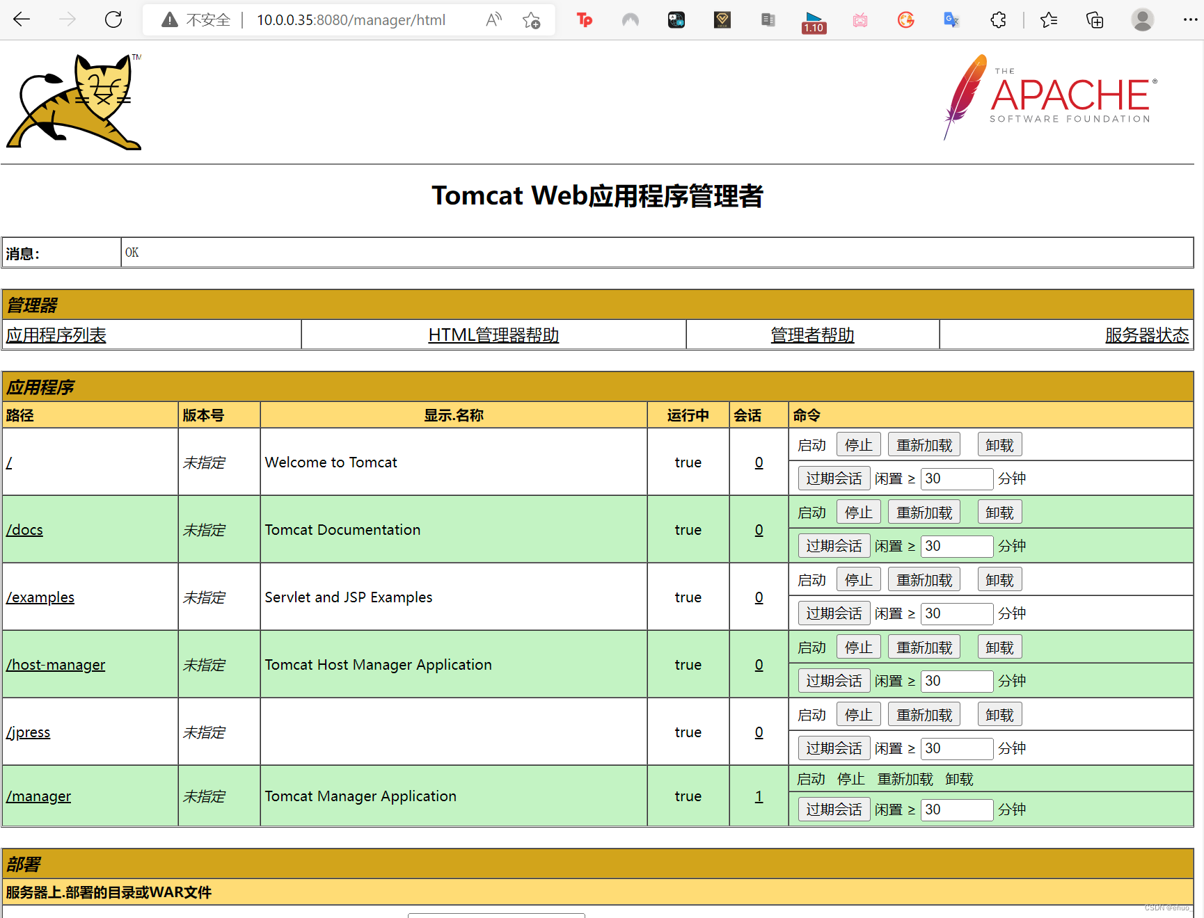Stop the /jpress application
The height and width of the screenshot is (918, 1204).
tap(858, 715)
